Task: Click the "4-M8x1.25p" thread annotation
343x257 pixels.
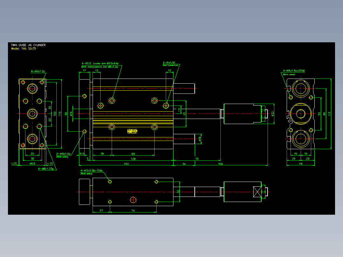Action: pyautogui.click(x=46, y=169)
